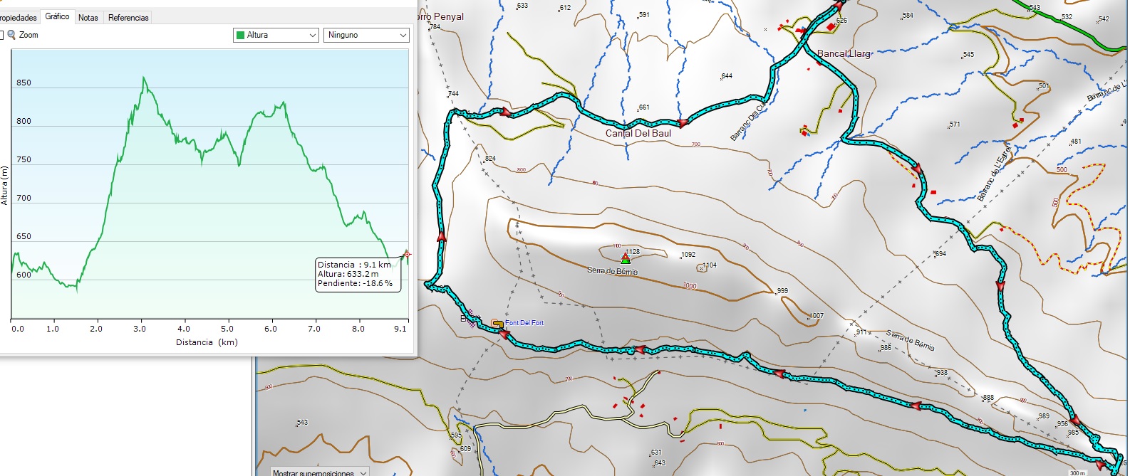Open the Altura graph data dropdown
This screenshot has width=1130, height=476.
[276, 35]
